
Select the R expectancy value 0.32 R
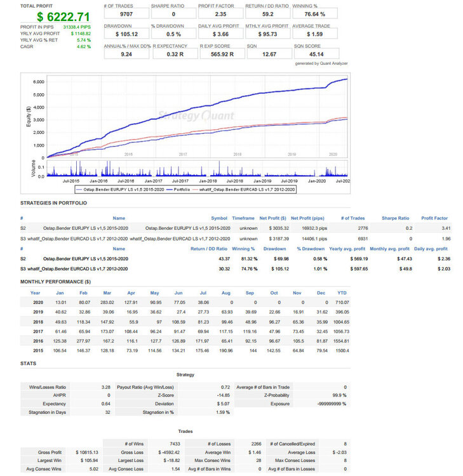(x=175, y=54)
